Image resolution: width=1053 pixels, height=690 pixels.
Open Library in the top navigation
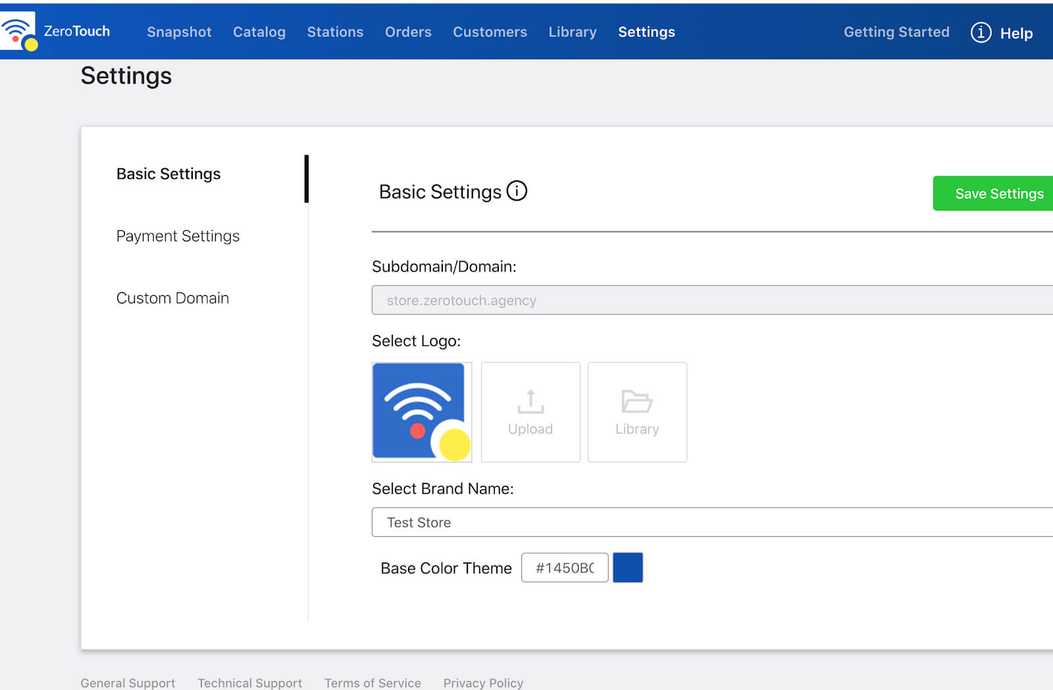(573, 32)
